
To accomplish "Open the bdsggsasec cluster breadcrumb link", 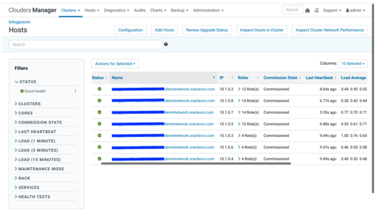I will click(20, 22).
